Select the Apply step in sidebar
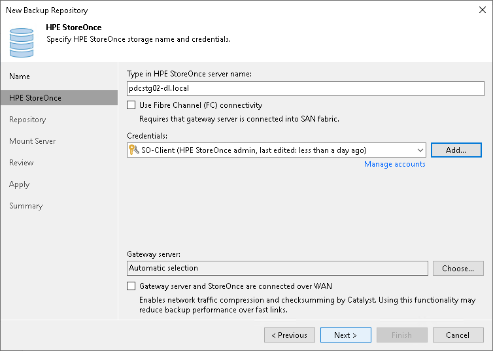Viewport: 493px width, 351px height. click(x=19, y=184)
